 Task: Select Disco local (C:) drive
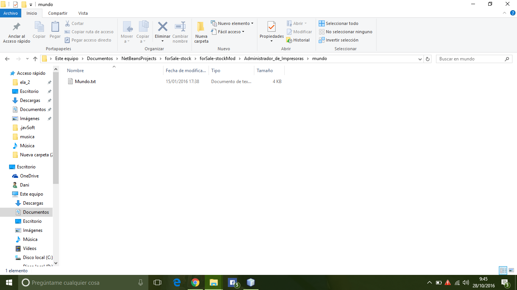click(37, 258)
